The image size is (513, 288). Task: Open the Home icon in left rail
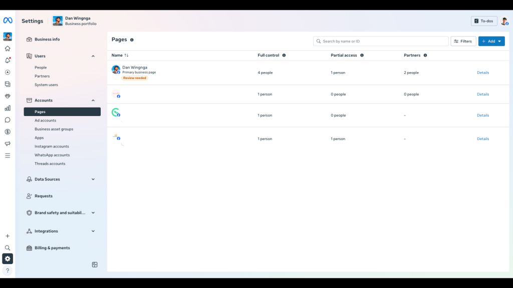pyautogui.click(x=8, y=48)
